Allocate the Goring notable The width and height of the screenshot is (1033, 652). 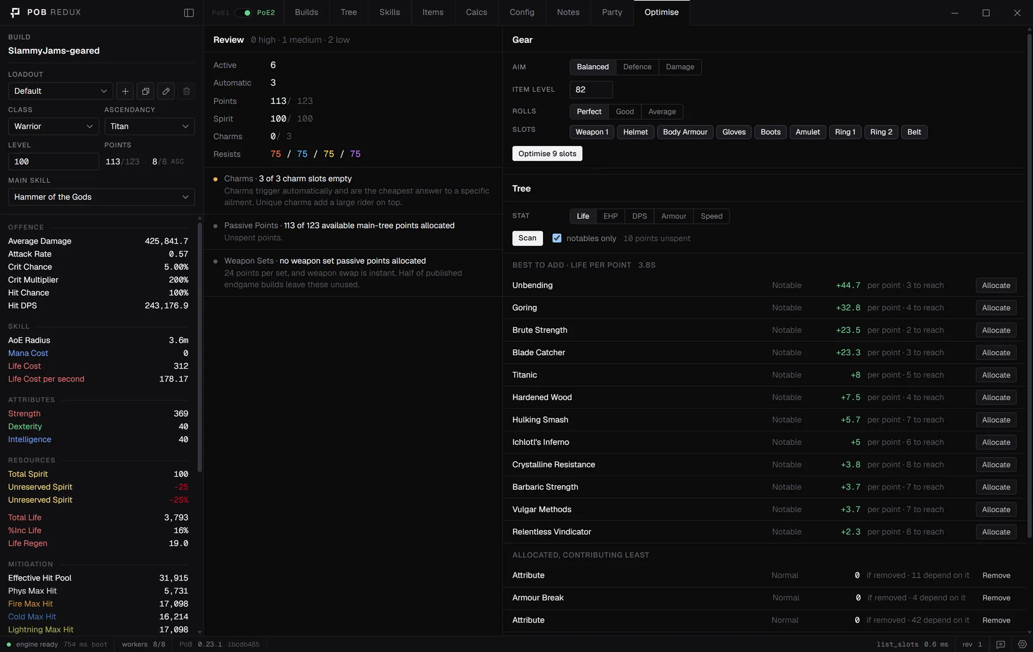pos(996,308)
